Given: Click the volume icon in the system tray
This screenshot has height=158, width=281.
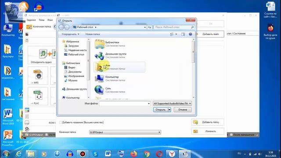Looking at the screenshot, I should [x=259, y=154].
